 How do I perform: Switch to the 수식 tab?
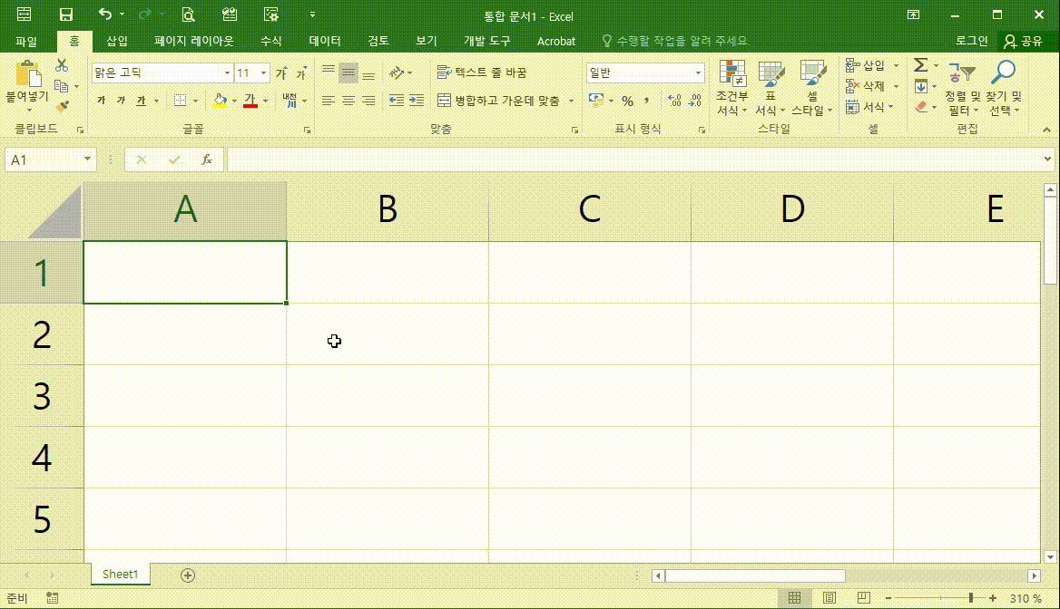point(271,41)
